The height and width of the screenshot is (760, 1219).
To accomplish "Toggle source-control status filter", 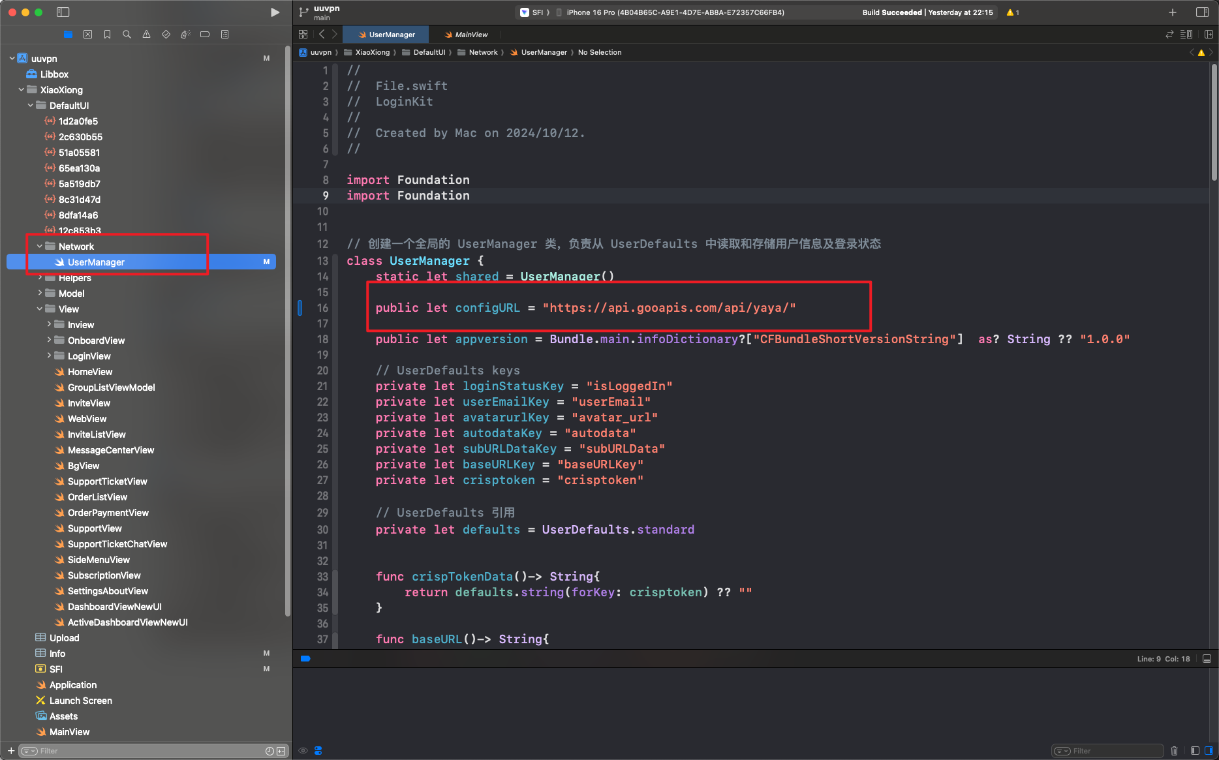I will pos(281,751).
